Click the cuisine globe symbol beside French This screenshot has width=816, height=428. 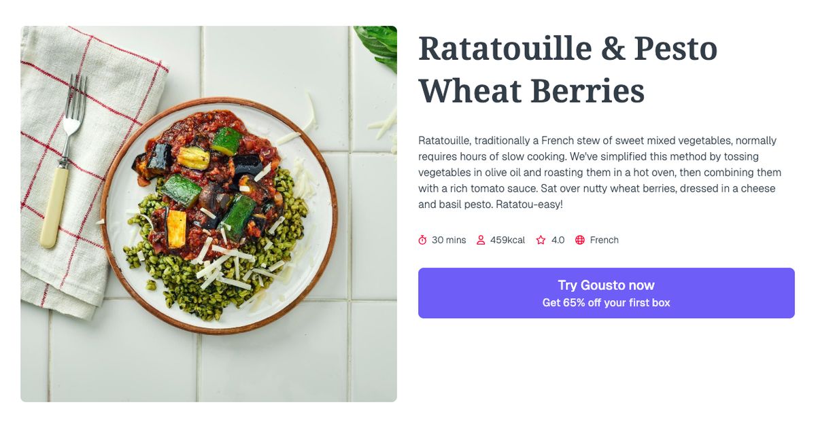tap(579, 240)
